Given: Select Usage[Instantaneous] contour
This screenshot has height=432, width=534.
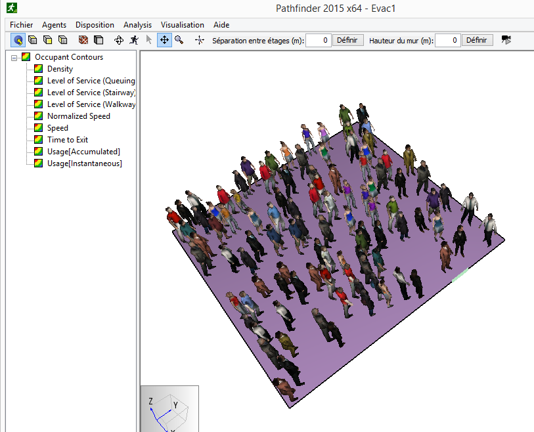Looking at the screenshot, I should (85, 163).
